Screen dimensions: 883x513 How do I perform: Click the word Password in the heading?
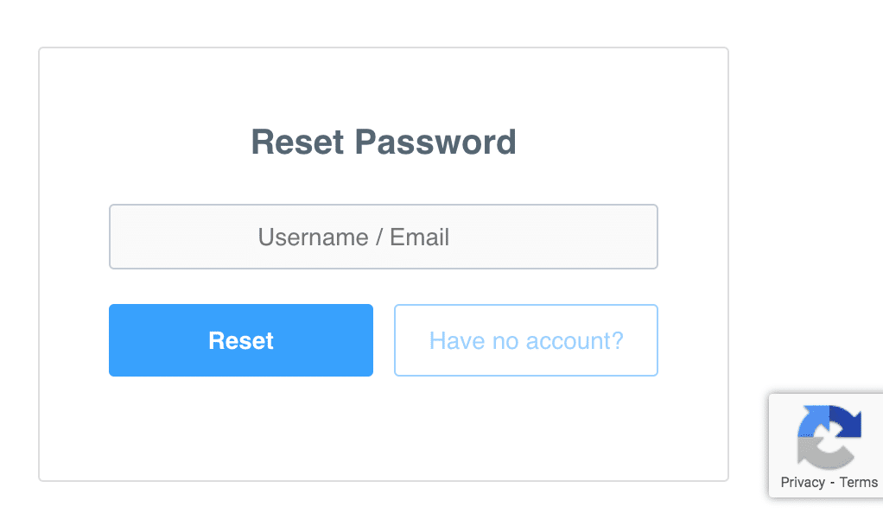pyautogui.click(x=435, y=142)
